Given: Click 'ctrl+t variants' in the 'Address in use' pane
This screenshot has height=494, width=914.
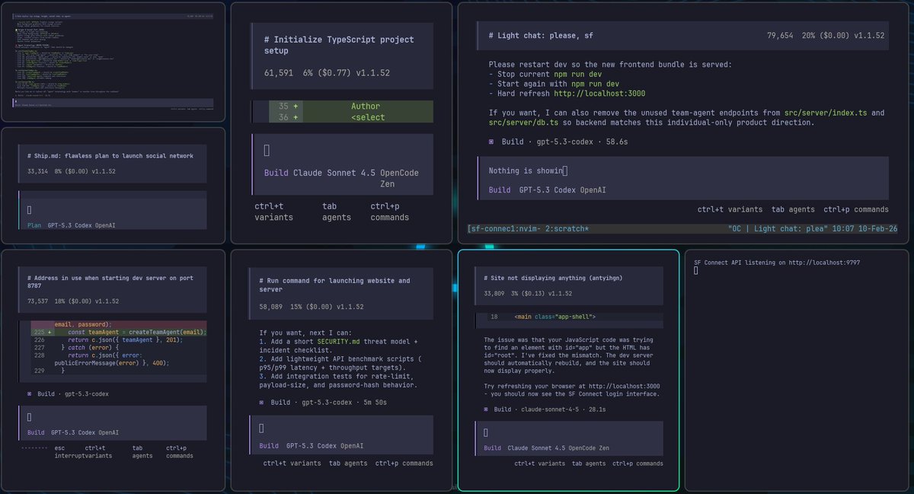Looking at the screenshot, I should 99,451.
